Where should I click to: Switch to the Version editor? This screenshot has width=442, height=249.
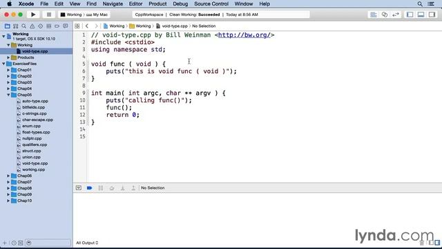coord(396,15)
